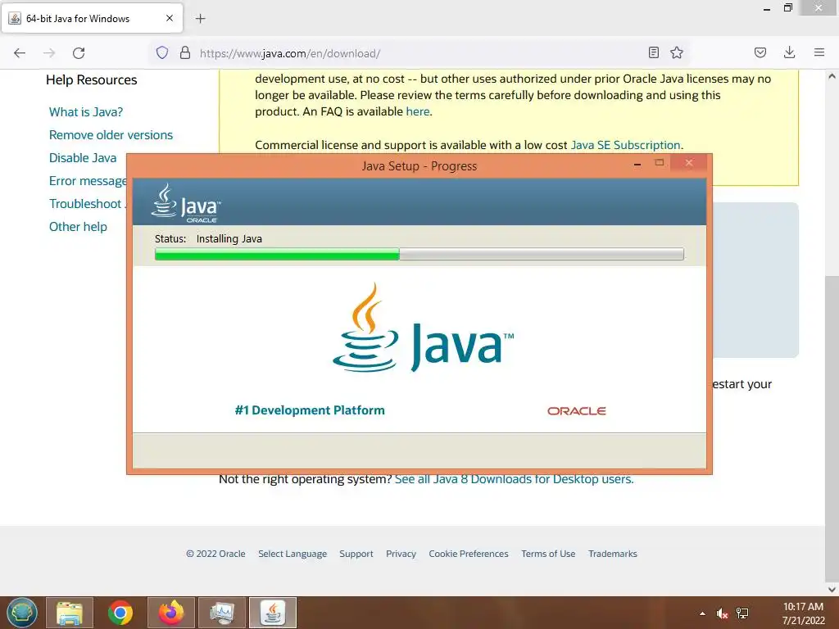Screen dimensions: 839x629
Task: Open Firefox downloads panel
Action: click(789, 52)
